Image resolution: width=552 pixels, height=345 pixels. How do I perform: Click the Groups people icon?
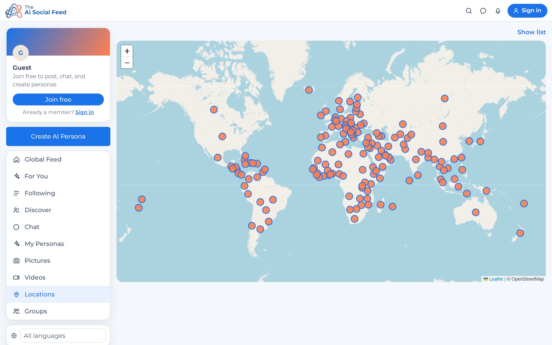(x=16, y=311)
